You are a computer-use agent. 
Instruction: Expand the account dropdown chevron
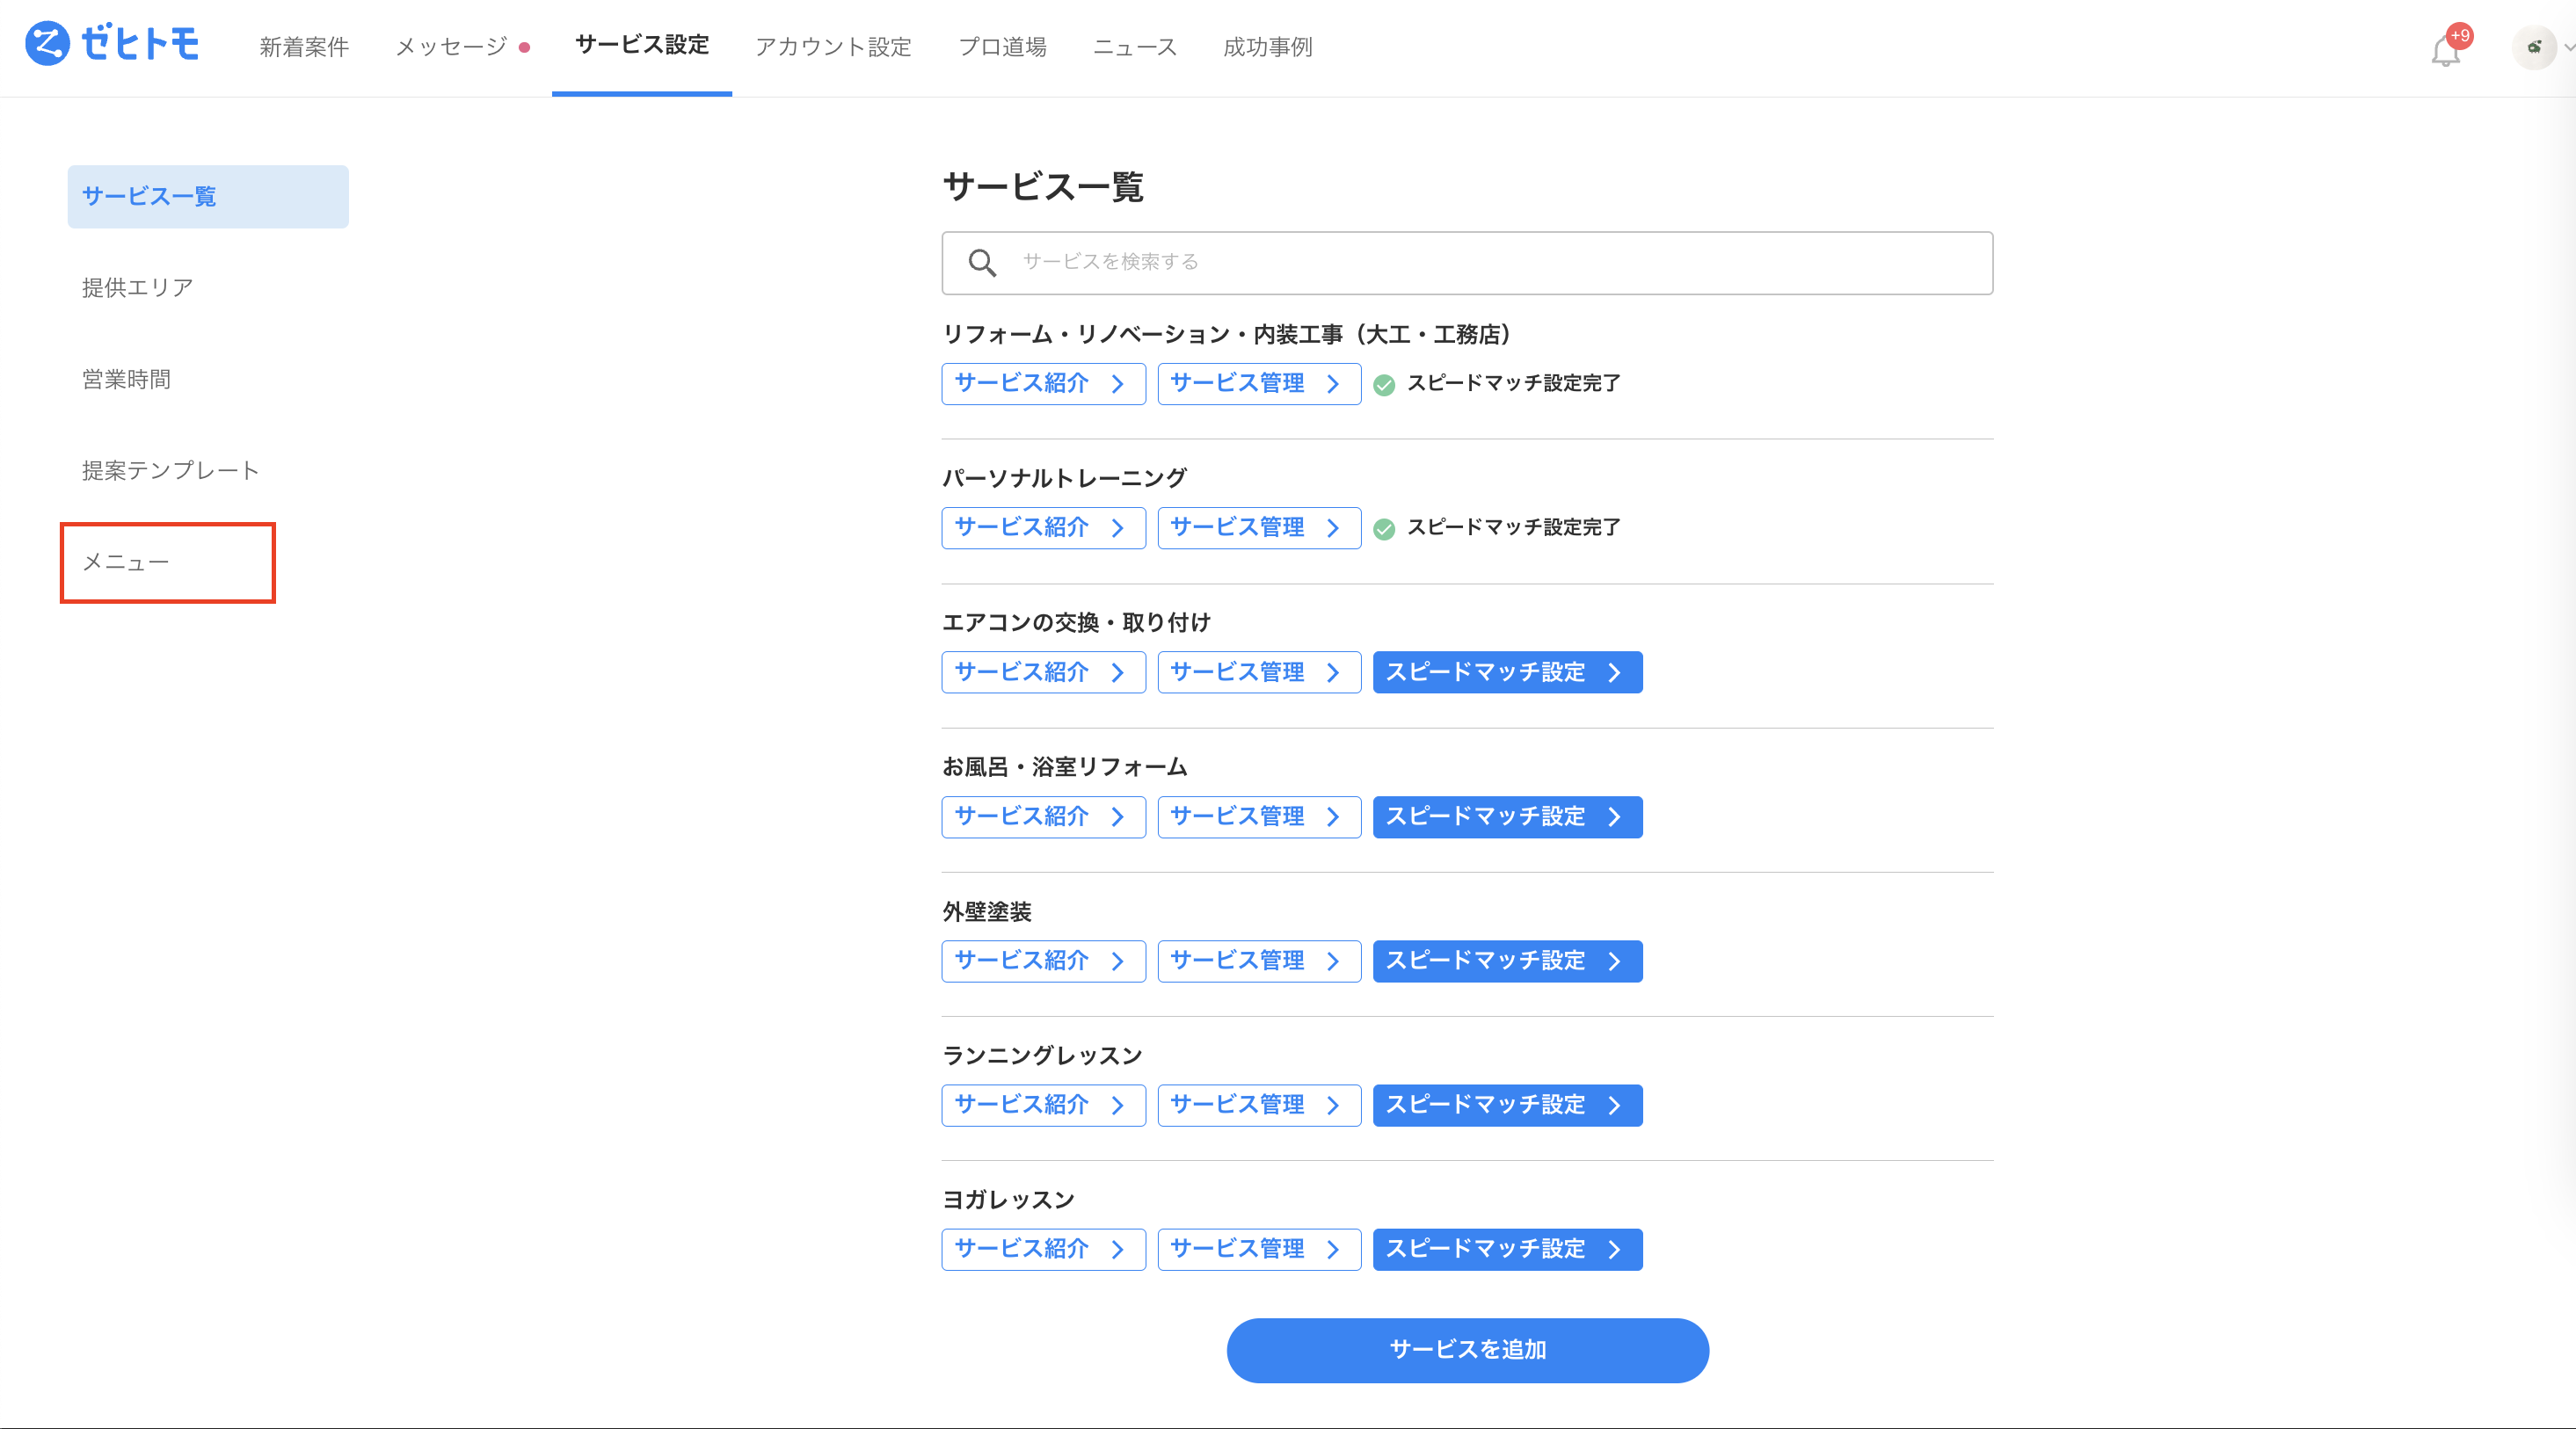(2568, 47)
